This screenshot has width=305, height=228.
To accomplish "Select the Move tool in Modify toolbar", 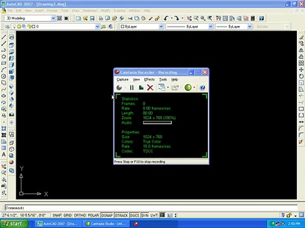I will tap(301, 70).
